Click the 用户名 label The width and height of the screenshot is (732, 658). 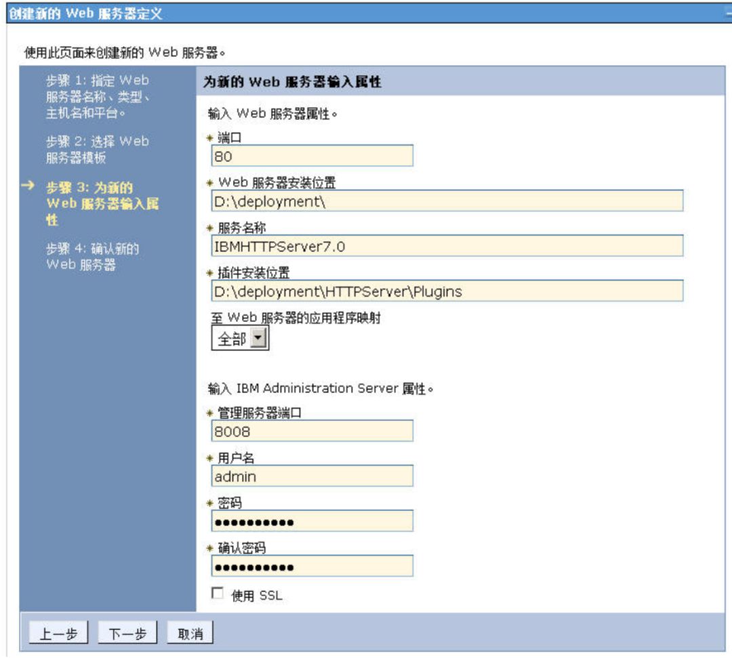tap(236, 458)
